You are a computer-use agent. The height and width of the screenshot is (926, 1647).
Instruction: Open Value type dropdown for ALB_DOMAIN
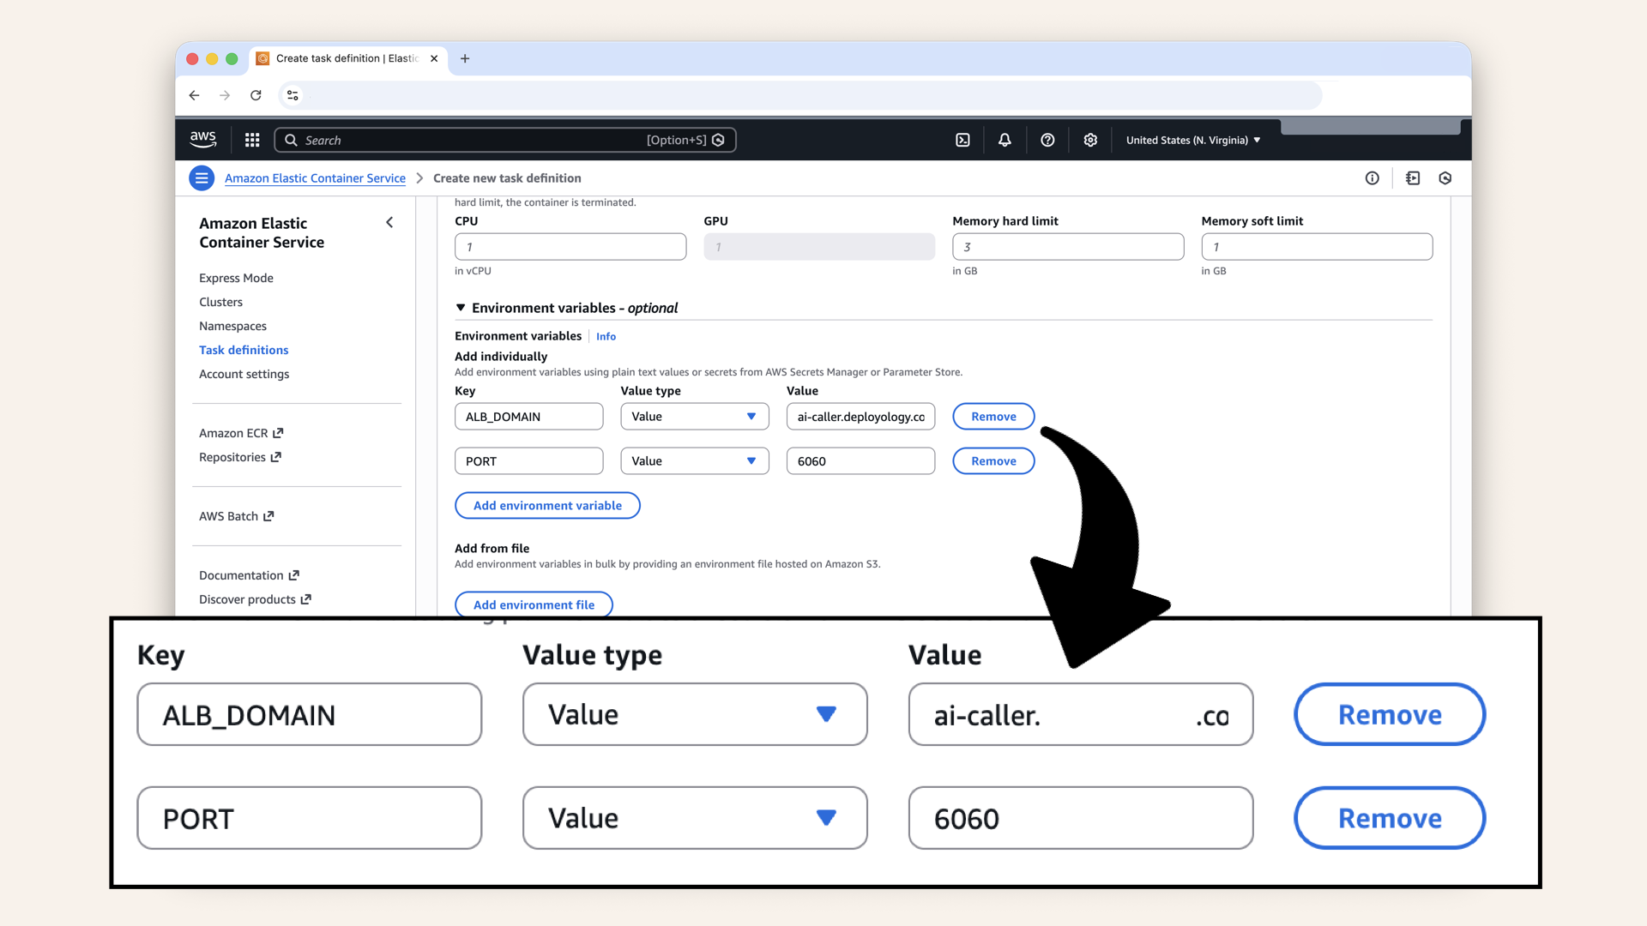[694, 417]
